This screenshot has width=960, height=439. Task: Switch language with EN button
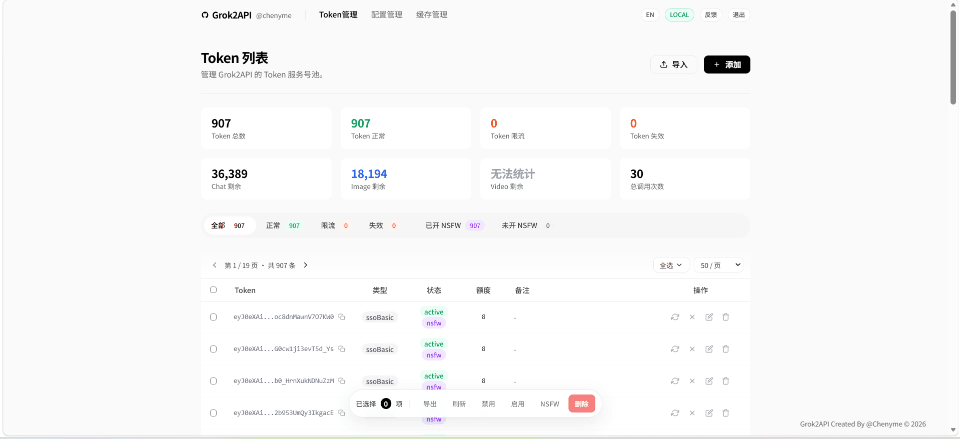tap(650, 15)
